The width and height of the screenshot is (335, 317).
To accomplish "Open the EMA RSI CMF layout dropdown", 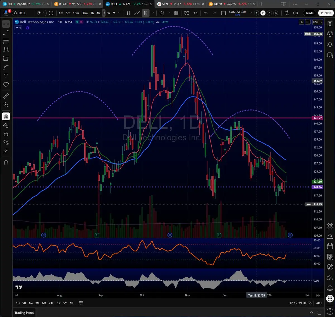I will point(250,13).
